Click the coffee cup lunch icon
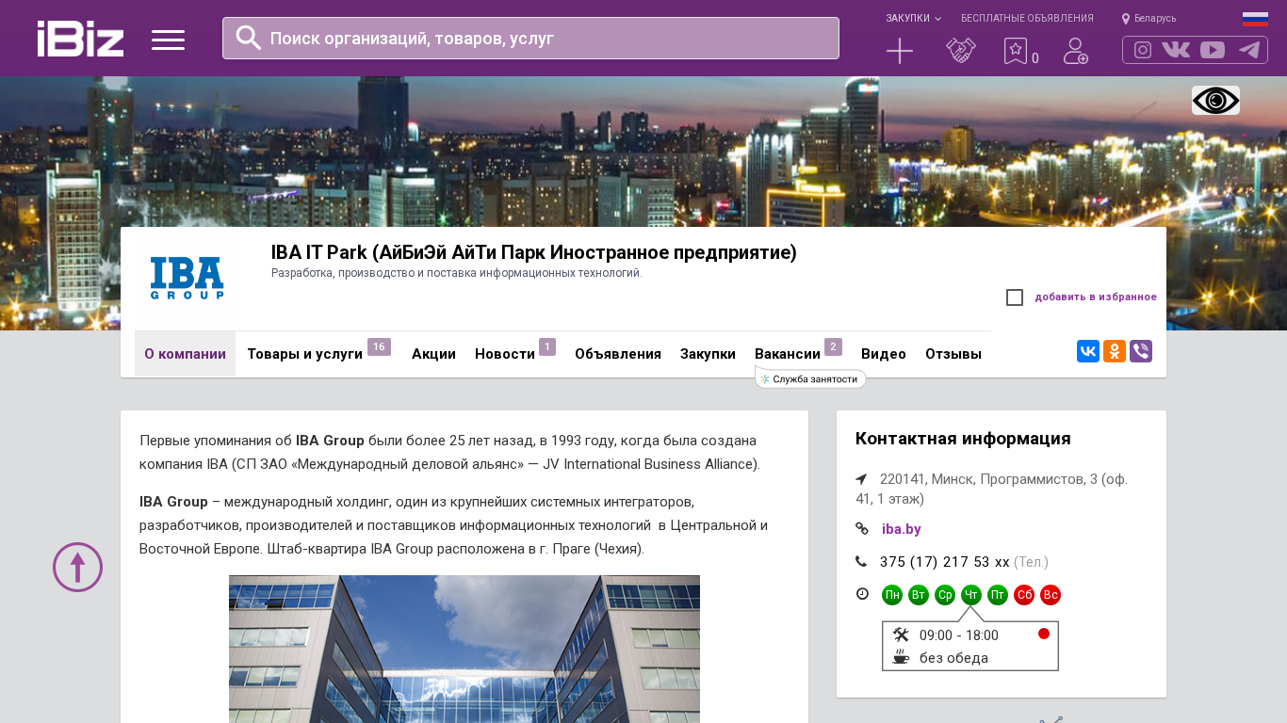This screenshot has width=1287, height=723. (x=901, y=657)
